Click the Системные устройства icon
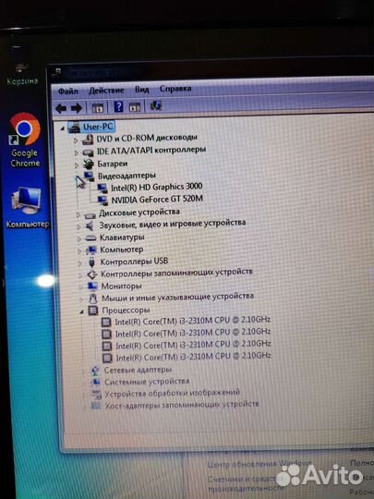 click(x=95, y=383)
